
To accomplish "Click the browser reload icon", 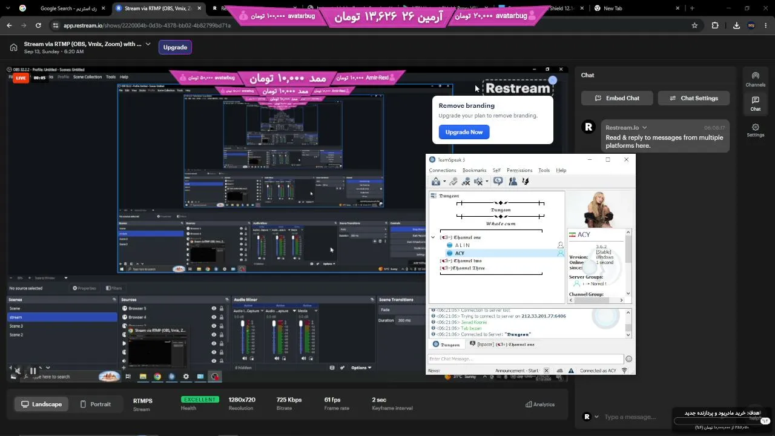I will tap(38, 25).
